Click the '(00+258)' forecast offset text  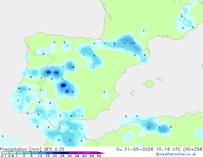point(193,149)
